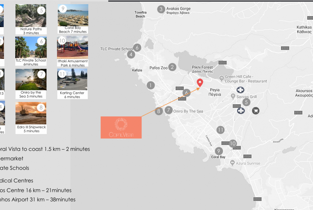Click the orange Coral Vista logo box
Screen dimensions: 313x210
tap(121, 128)
